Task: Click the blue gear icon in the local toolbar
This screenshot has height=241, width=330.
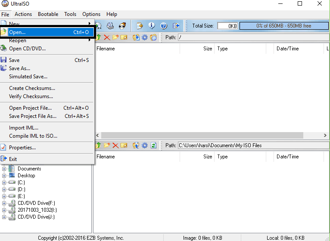Action: [x=145, y=145]
